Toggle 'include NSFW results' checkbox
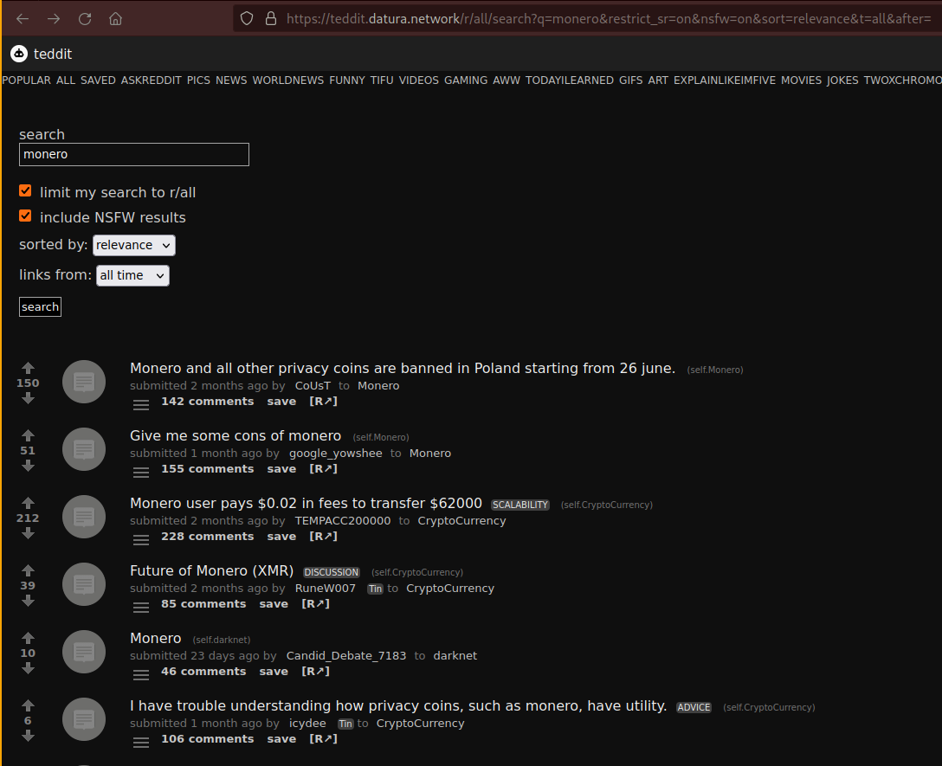 point(25,216)
